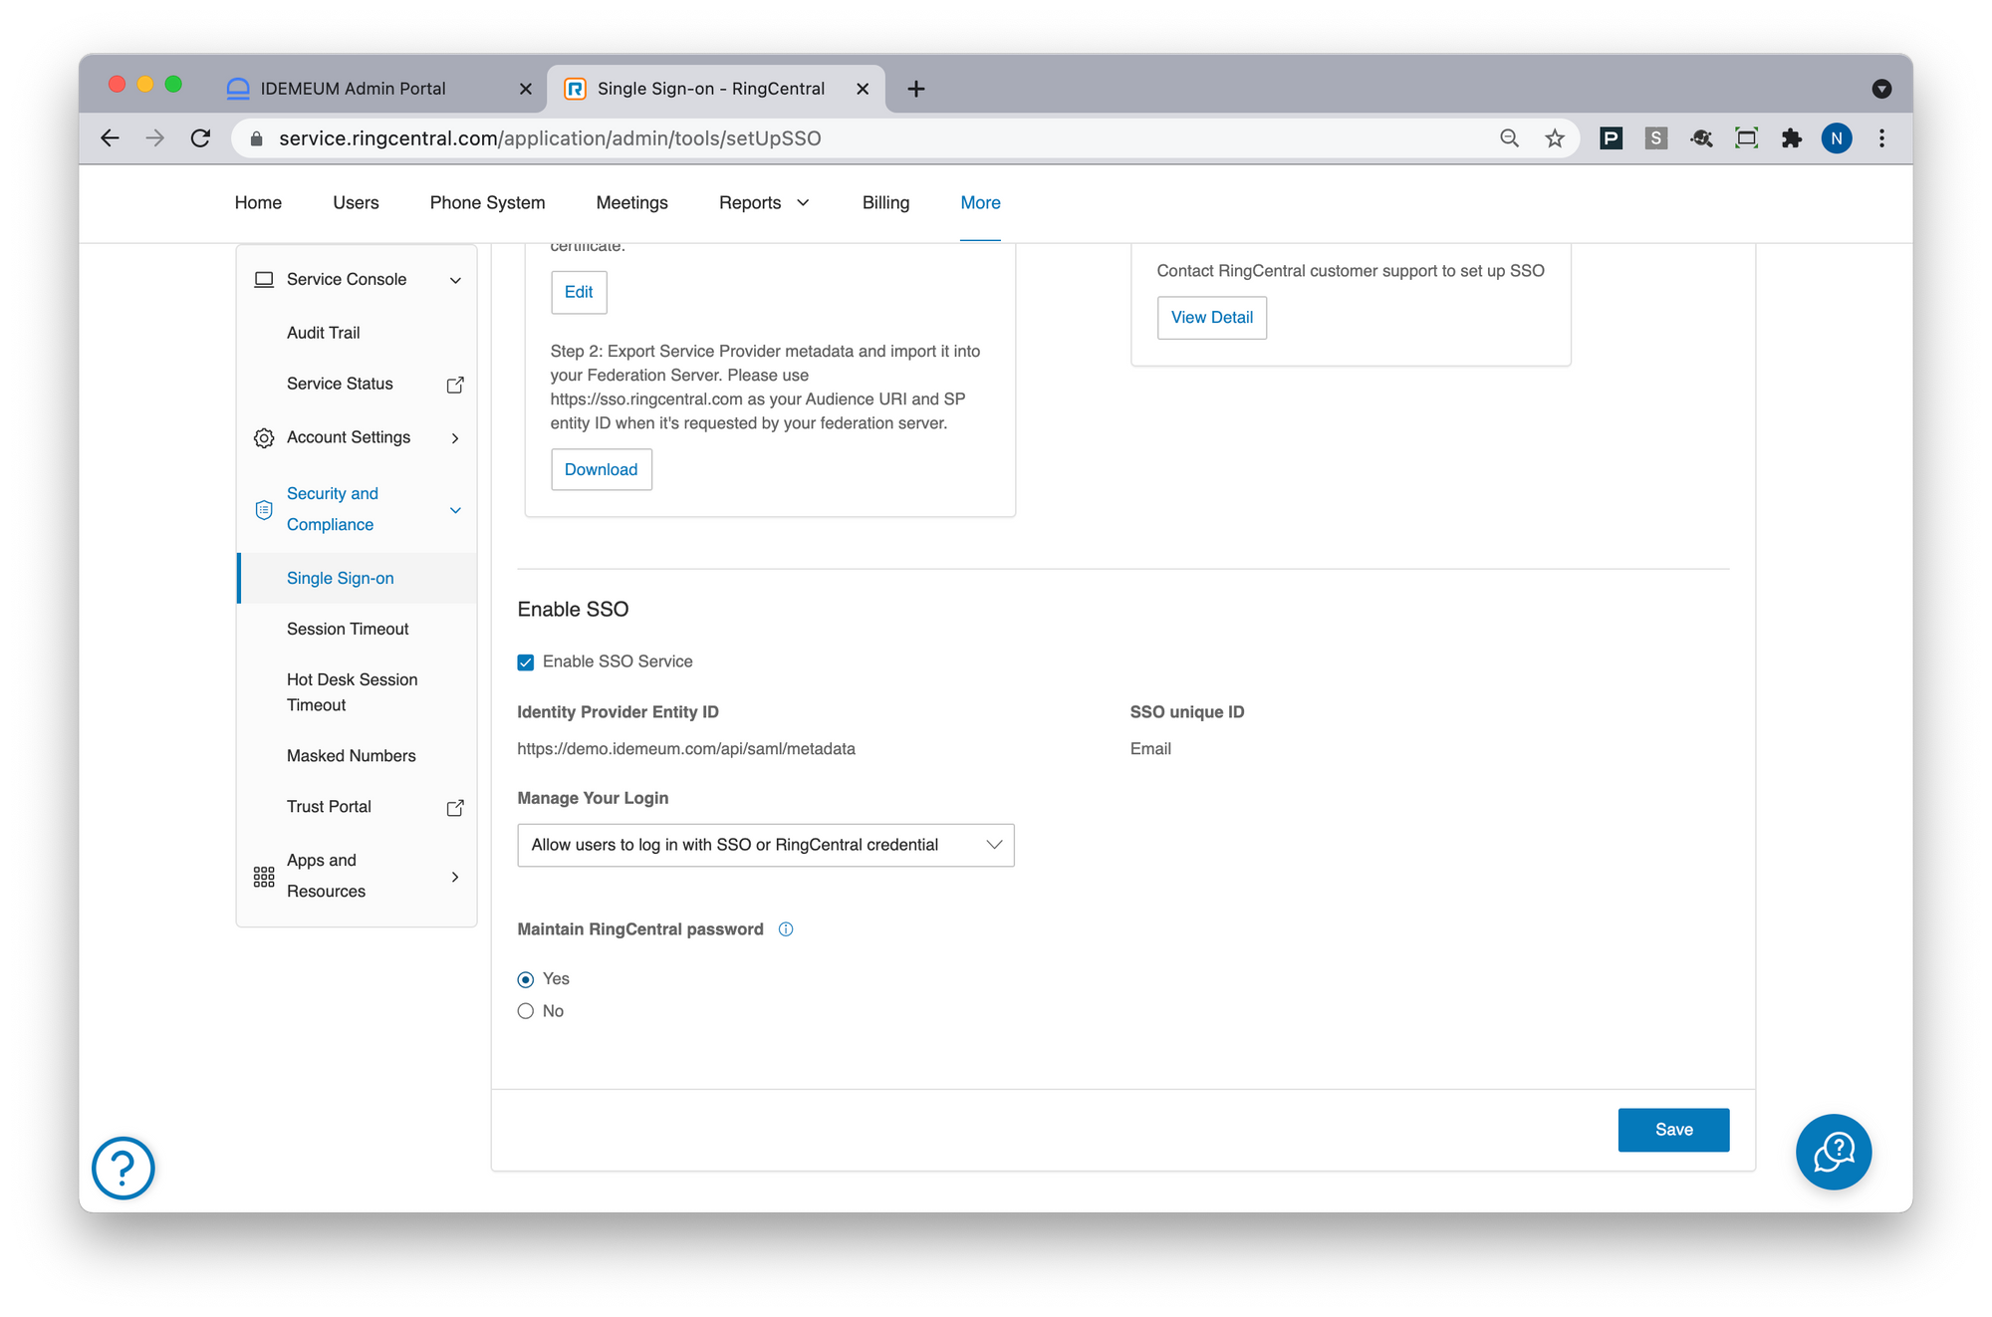Select Yes for Maintain RingCentral password
The height and width of the screenshot is (1317, 1992).
[x=526, y=979]
